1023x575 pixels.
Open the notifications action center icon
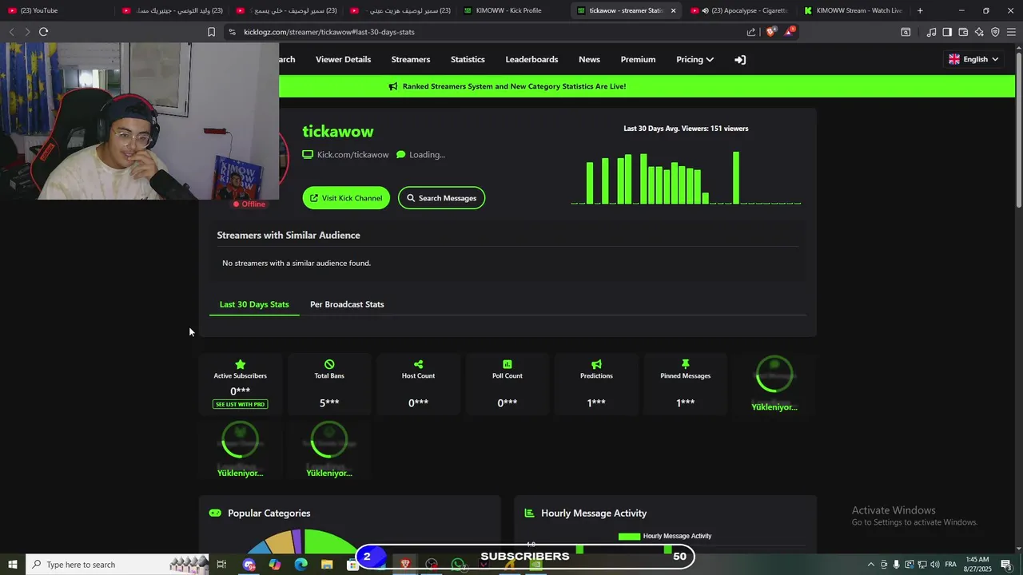click(1006, 565)
